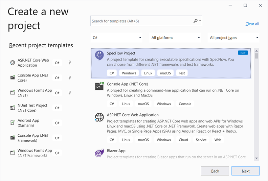Image resolution: width=268 pixels, height=181 pixels.
Task: Unpin the Console App (.NET Core) recent template
Action: click(70, 77)
